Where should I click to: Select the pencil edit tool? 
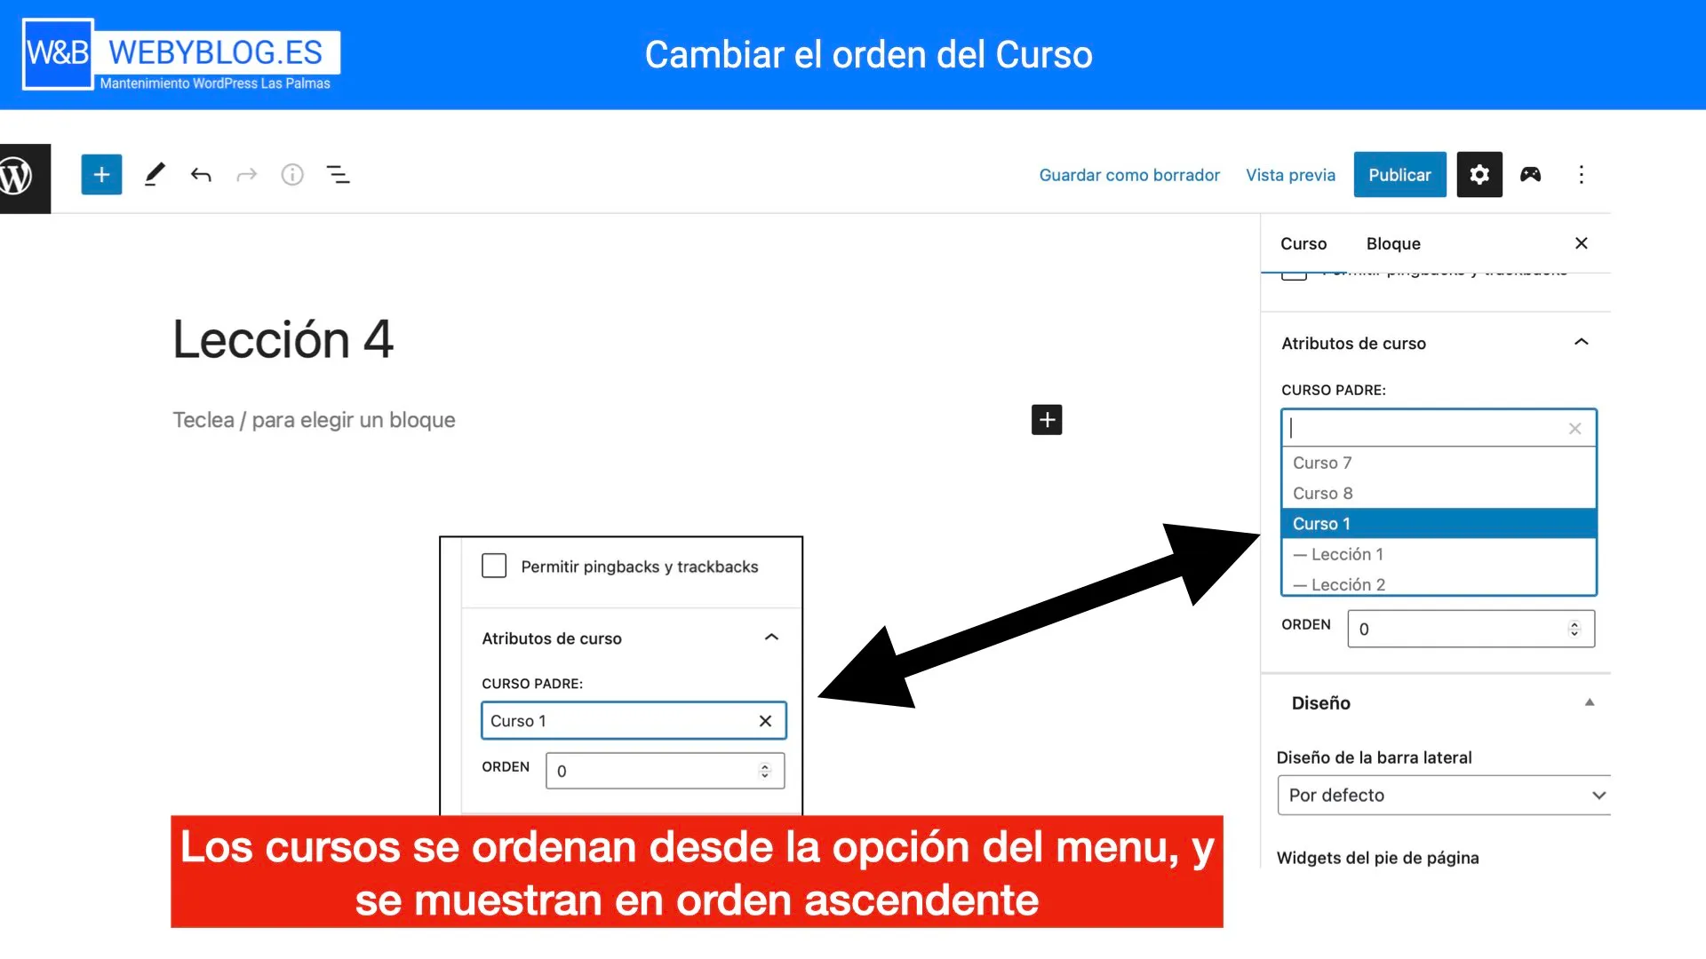click(x=155, y=175)
